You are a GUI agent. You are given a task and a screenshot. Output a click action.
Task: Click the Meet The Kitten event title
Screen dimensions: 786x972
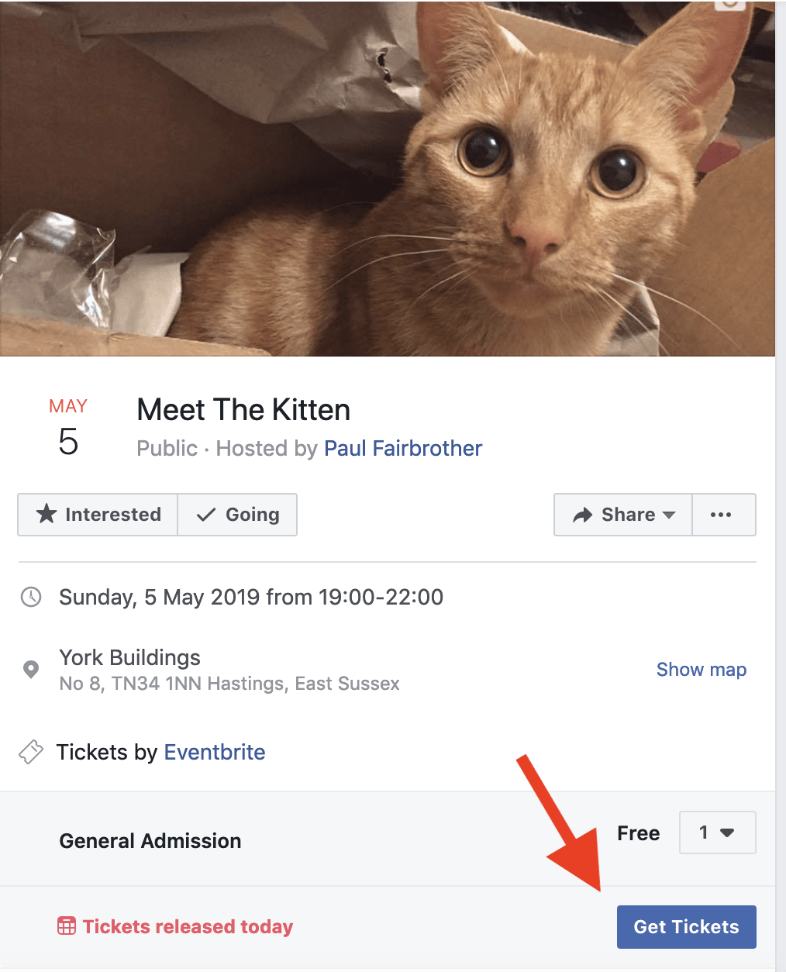coord(243,410)
